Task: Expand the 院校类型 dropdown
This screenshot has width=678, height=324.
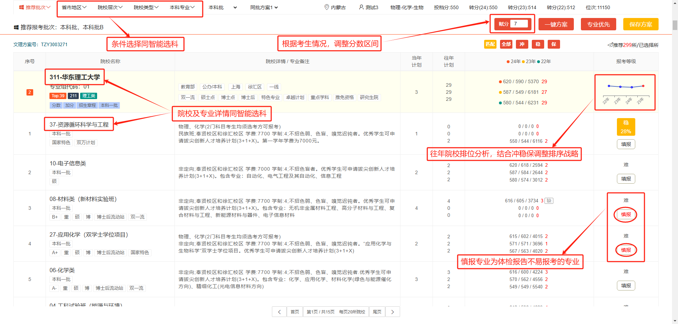Action: point(146,7)
